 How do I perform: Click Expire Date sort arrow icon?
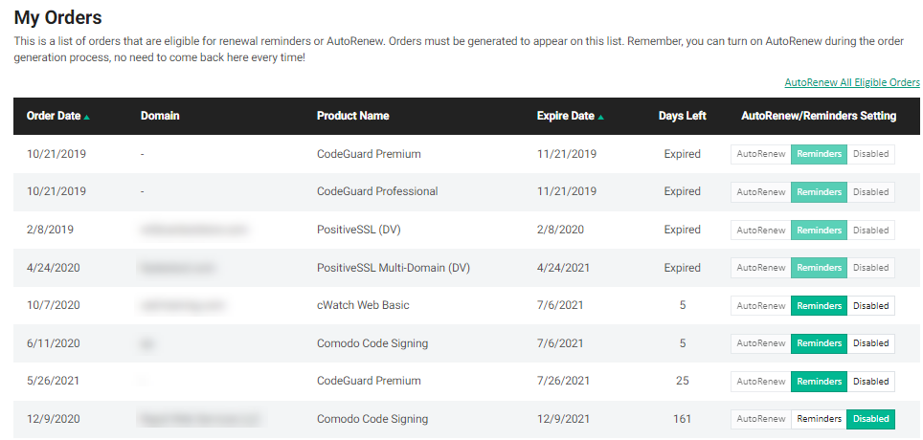[600, 117]
